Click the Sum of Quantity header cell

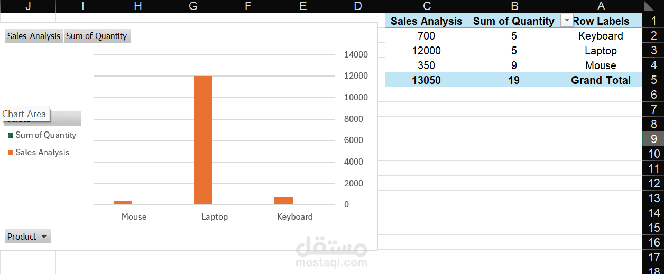[x=514, y=21]
